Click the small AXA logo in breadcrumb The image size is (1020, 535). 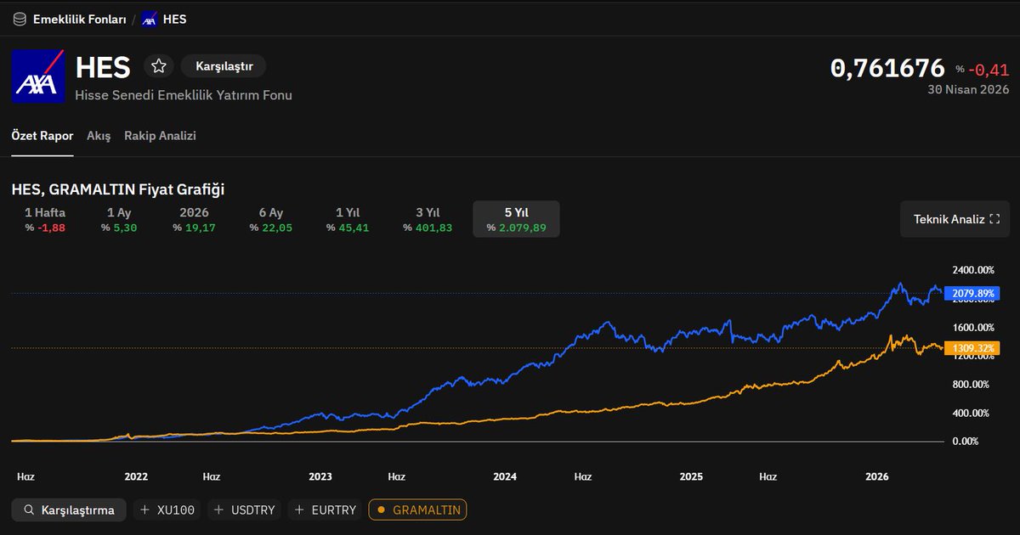150,19
